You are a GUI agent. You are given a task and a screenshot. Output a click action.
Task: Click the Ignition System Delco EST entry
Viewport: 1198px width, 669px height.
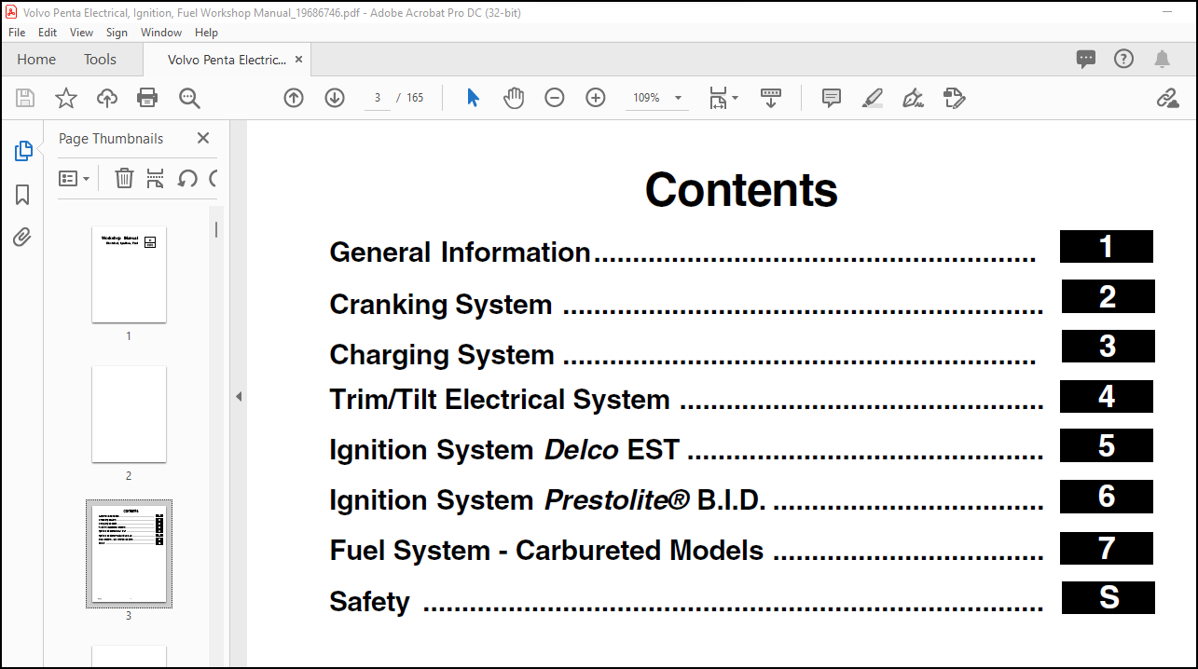[686, 450]
